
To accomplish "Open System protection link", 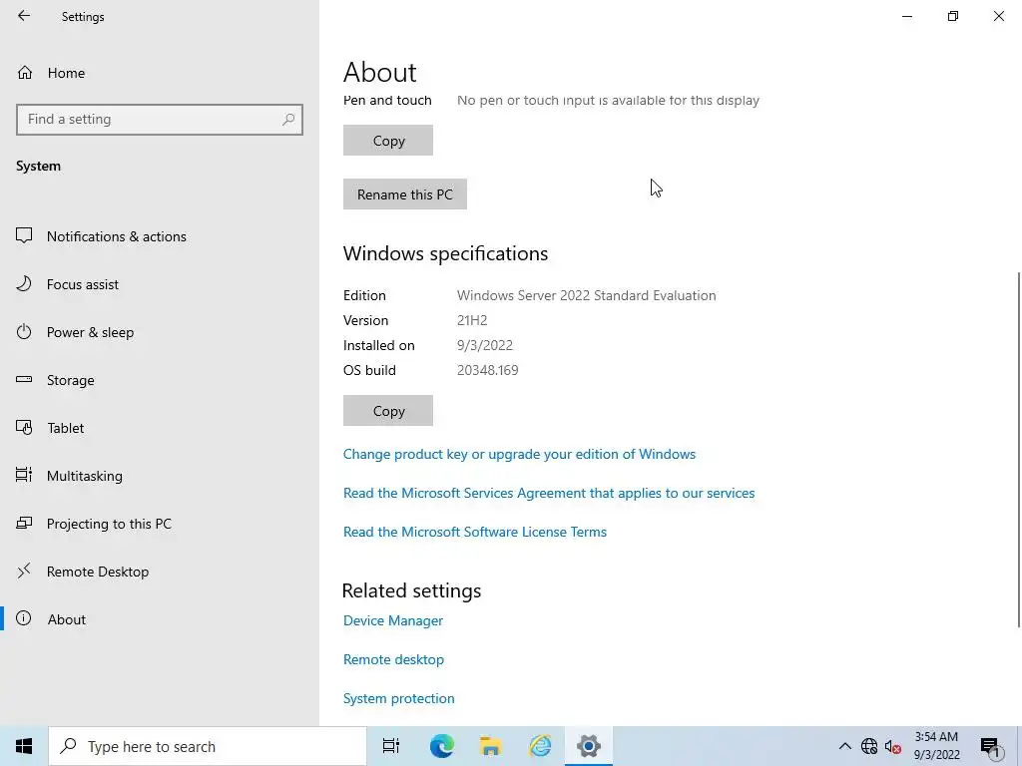I will coord(399,698).
